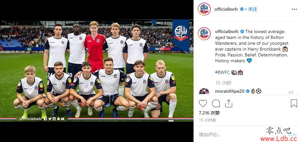
Task: Click the moraisfilipe20 commenter username
Action: (230, 91)
